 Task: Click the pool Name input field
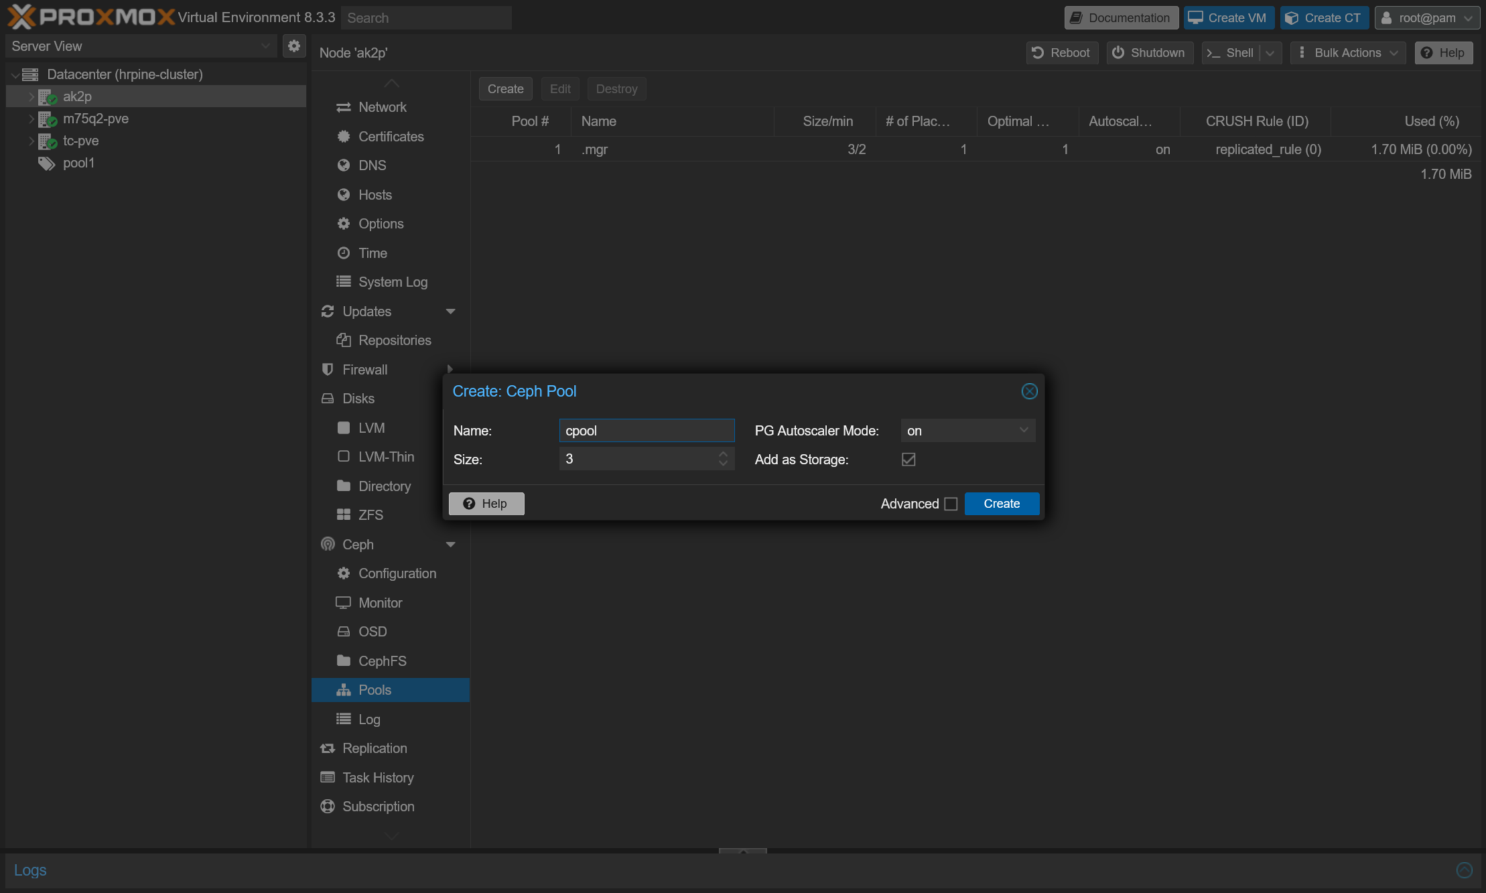tap(647, 431)
